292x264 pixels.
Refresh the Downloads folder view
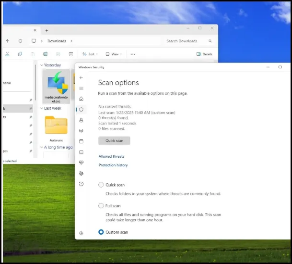click(20, 41)
